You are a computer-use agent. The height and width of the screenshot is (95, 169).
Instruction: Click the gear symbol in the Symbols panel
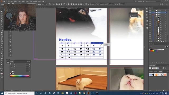point(162,75)
